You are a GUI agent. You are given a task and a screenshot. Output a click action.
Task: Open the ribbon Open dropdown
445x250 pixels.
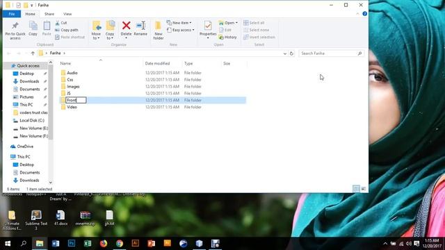228,23
